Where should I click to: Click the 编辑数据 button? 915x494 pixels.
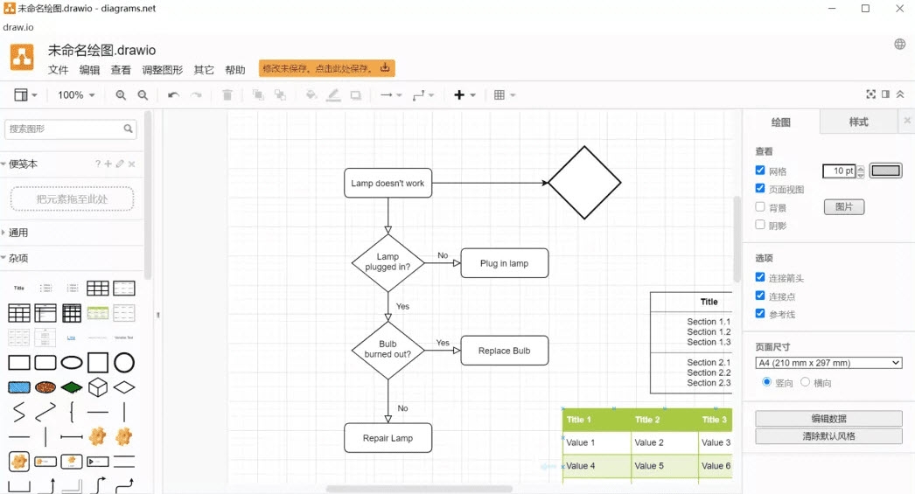coord(828,419)
